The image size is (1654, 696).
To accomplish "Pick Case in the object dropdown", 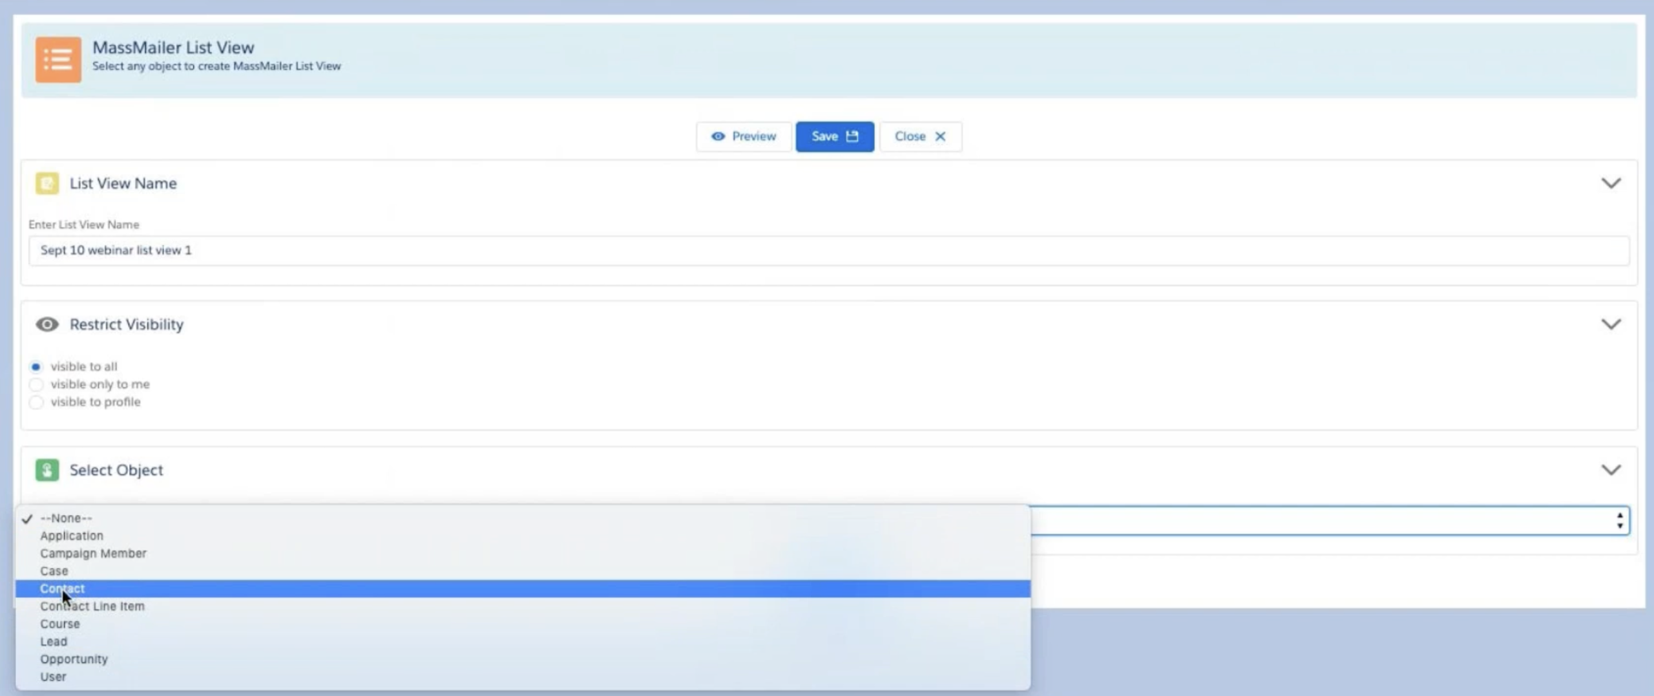I will pos(523,571).
